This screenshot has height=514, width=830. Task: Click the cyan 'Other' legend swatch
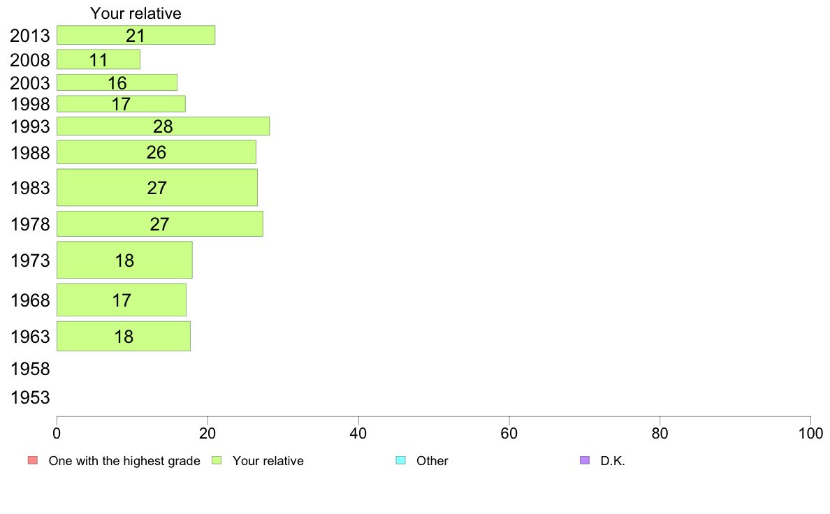coord(401,460)
